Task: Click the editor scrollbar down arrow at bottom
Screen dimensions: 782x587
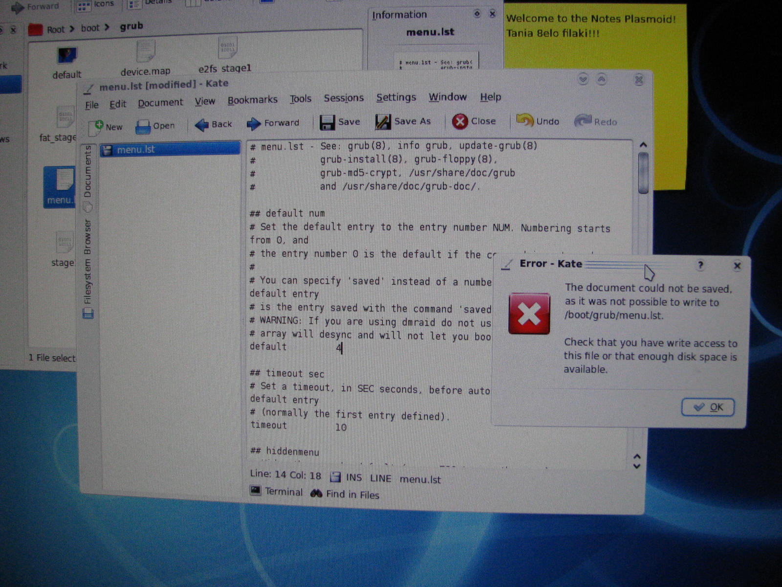Action: point(637,466)
